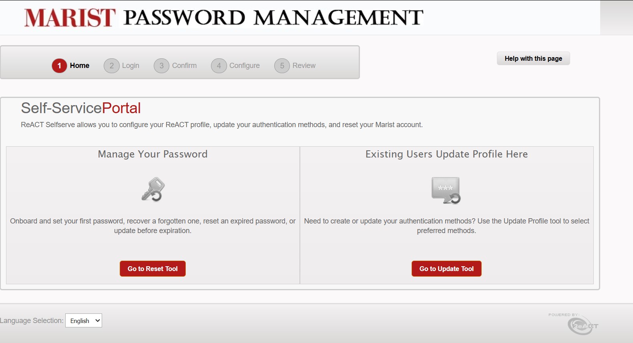The height and width of the screenshot is (343, 633).
Task: Select the Login step label
Action: (131, 66)
